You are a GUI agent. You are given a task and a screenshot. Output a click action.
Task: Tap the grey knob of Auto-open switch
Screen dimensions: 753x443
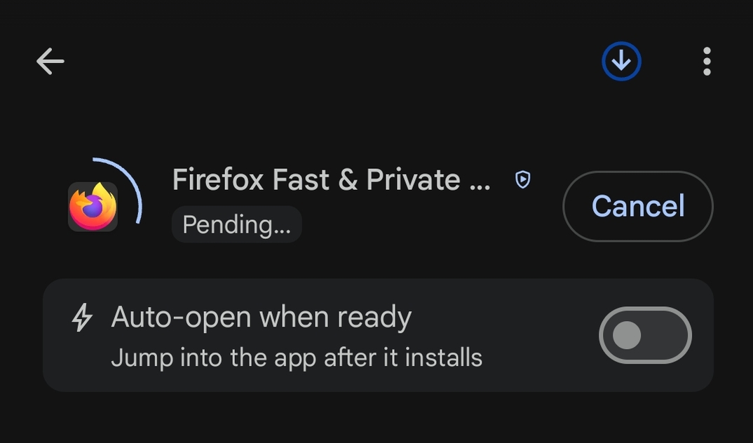pos(627,335)
